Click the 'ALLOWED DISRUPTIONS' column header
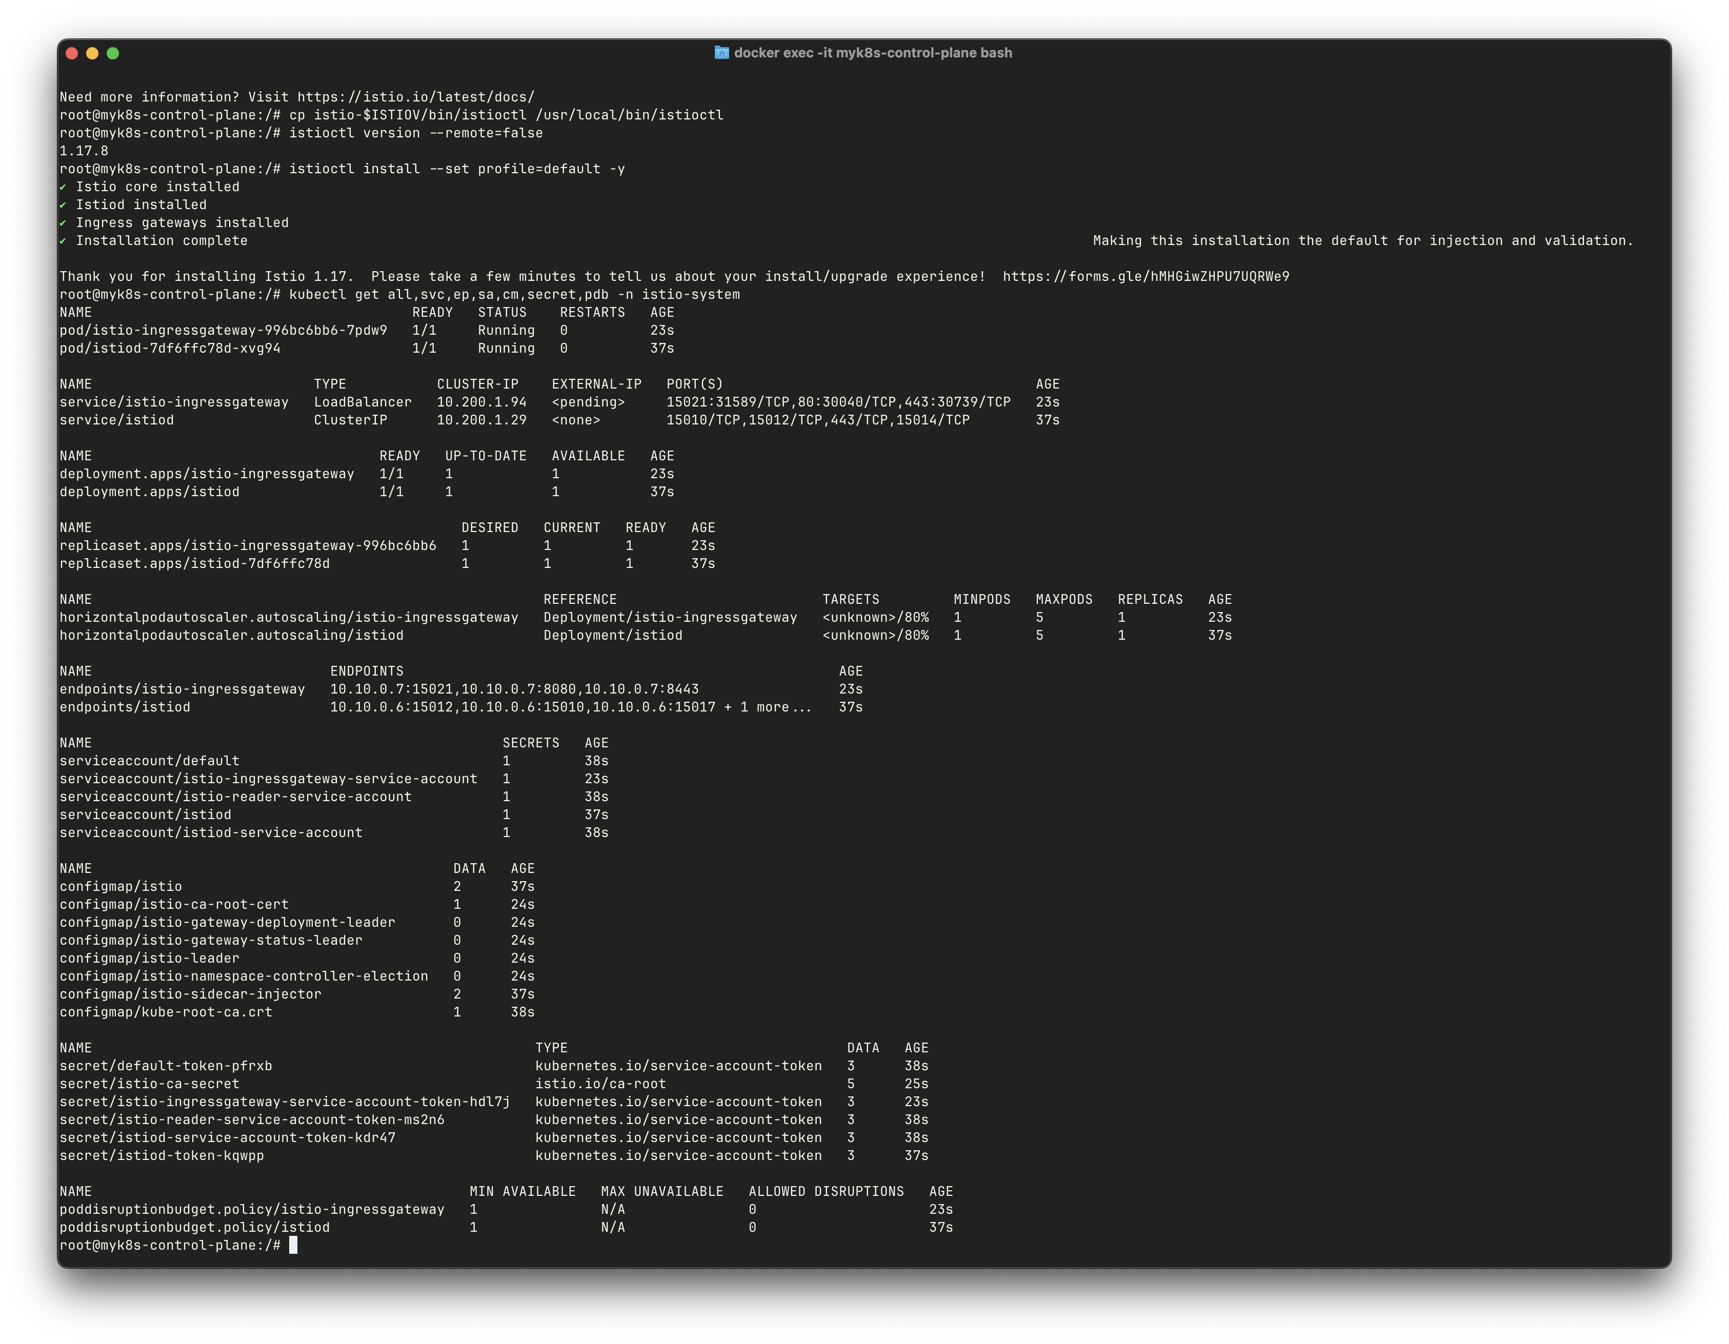Viewport: 1729px width, 1344px height. point(826,1191)
